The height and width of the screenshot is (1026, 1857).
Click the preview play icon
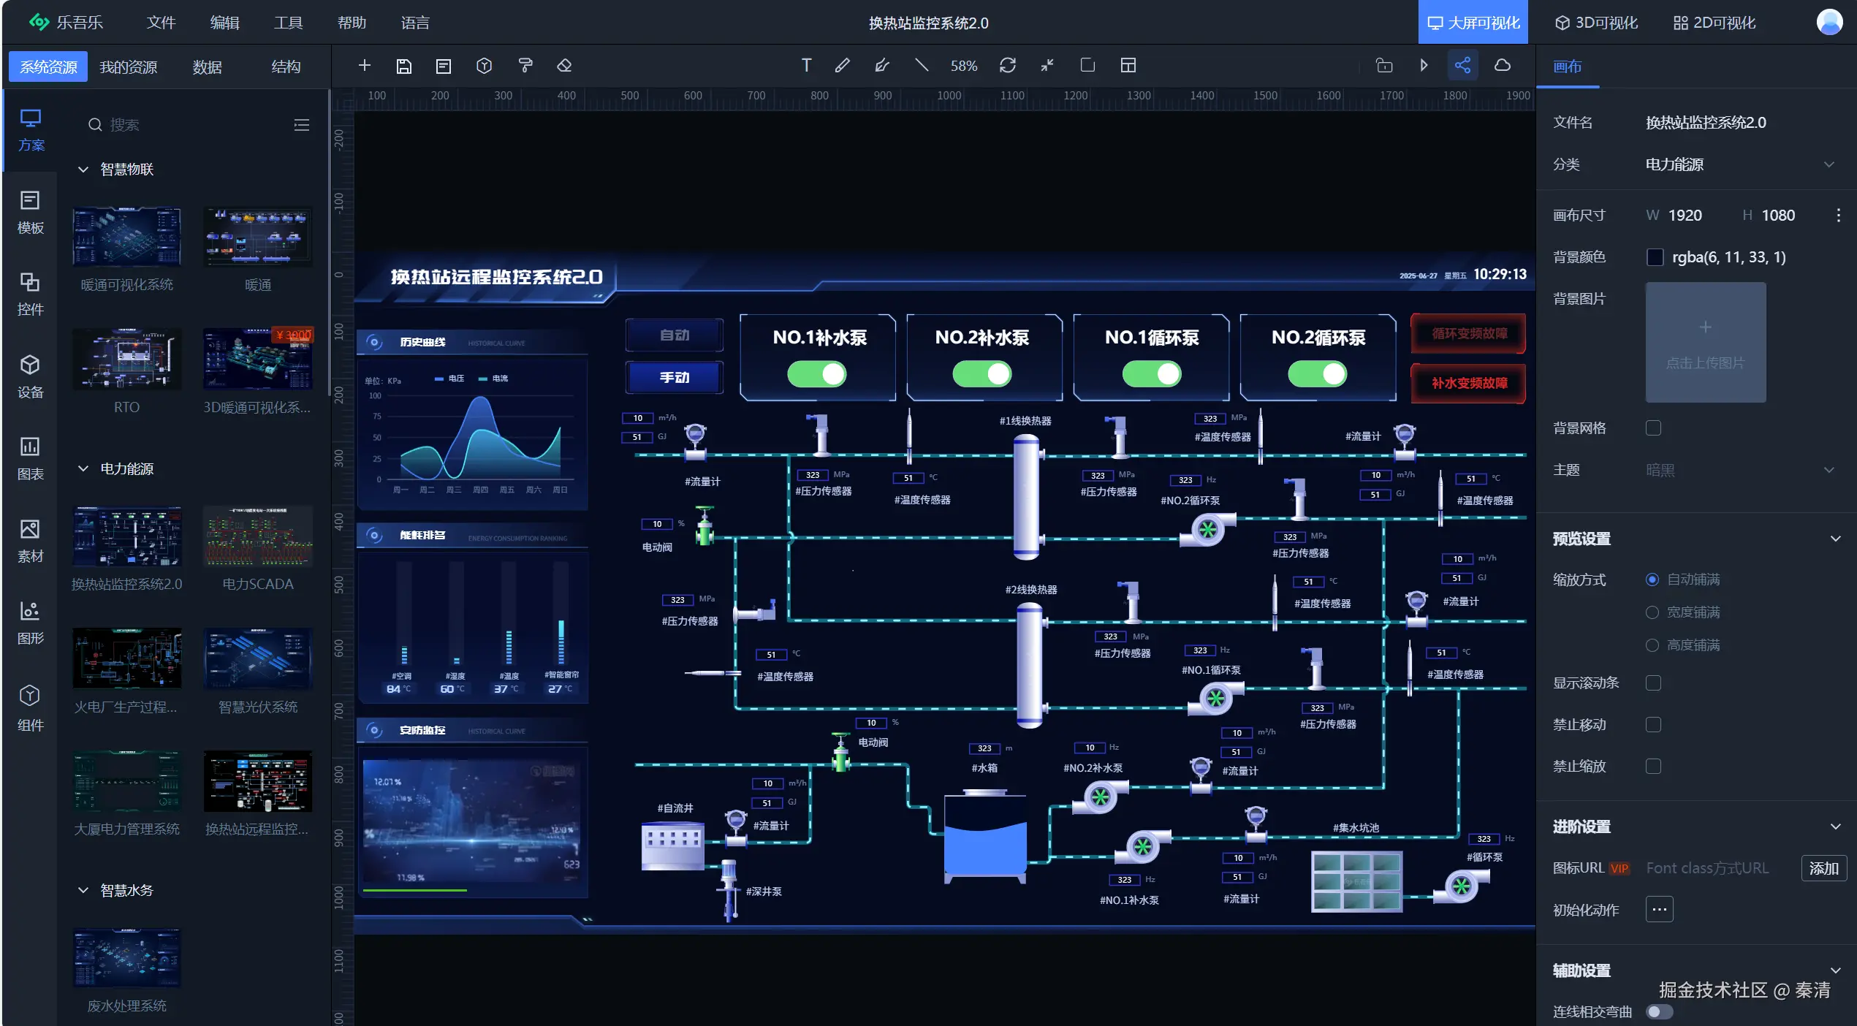coord(1424,66)
